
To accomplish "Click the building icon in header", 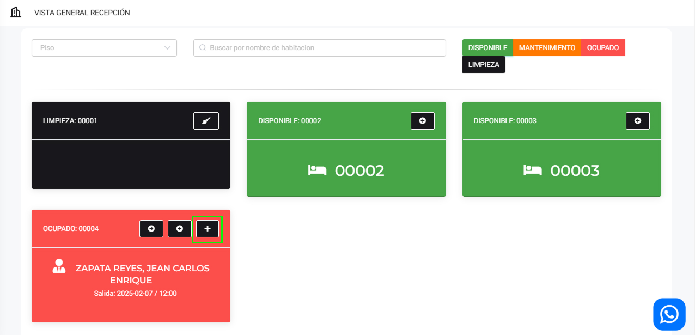I will click(x=16, y=12).
